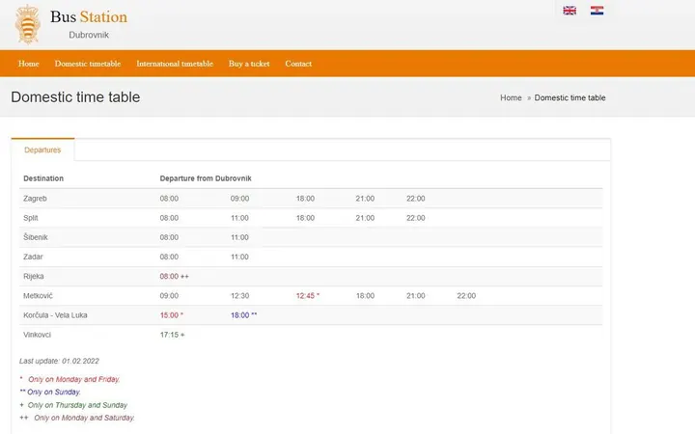Screen dimensions: 695x434
Task: Click the Dubrovnik subtitle under the logo
Action: tap(89, 35)
